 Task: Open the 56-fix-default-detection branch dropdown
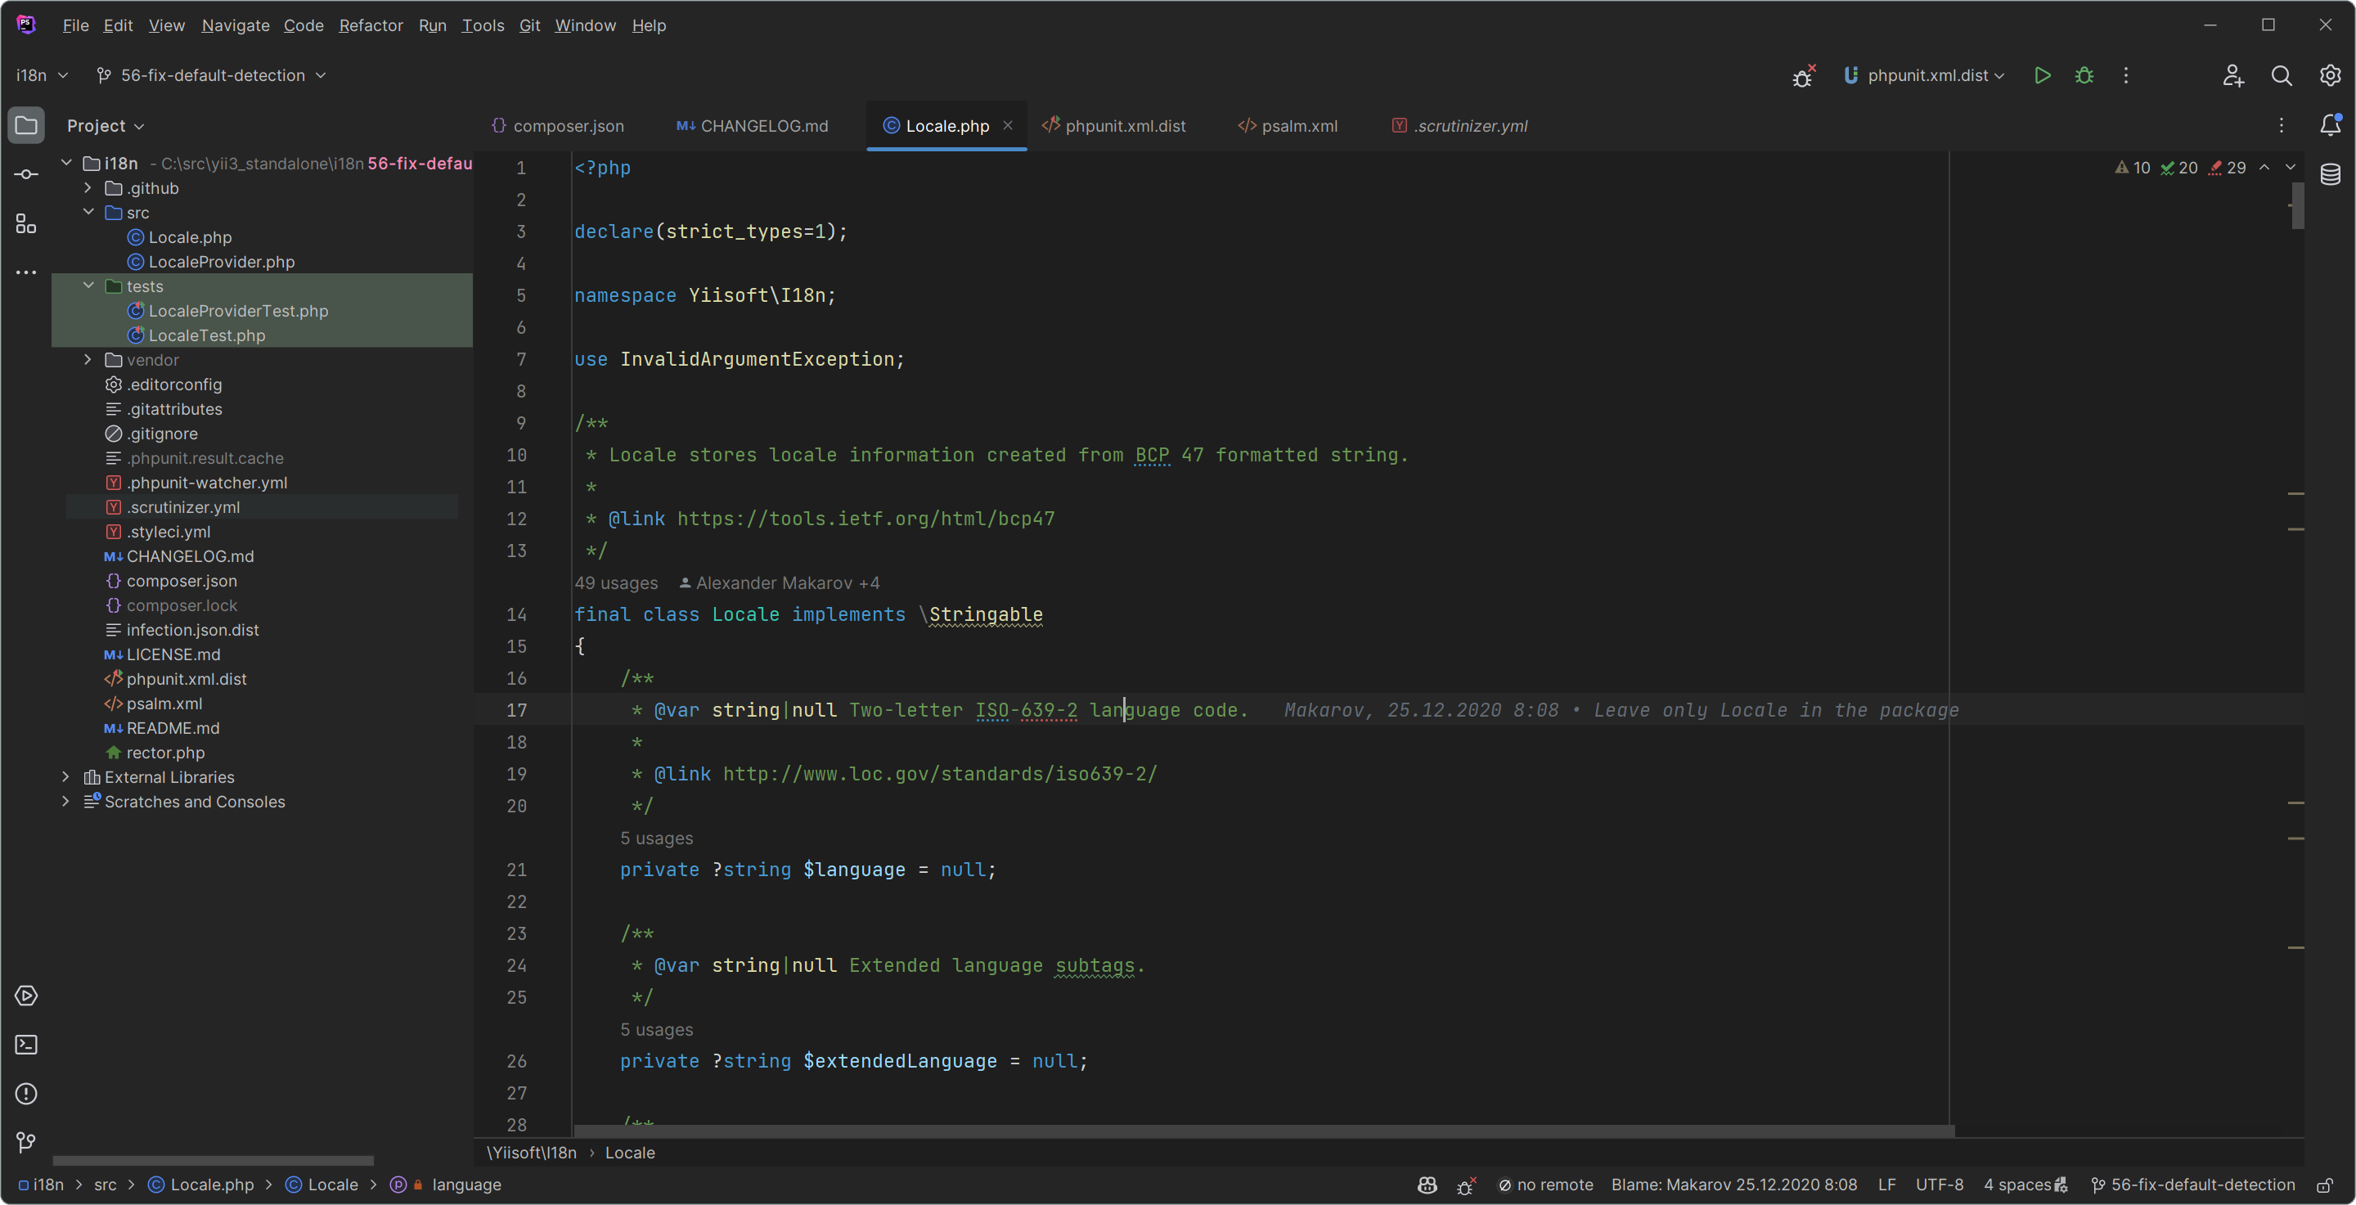(x=212, y=75)
